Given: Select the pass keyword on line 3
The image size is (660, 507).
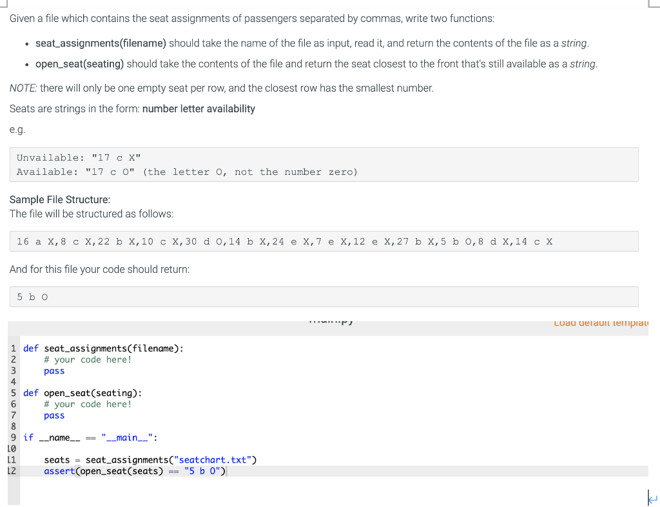Looking at the screenshot, I should tap(53, 370).
